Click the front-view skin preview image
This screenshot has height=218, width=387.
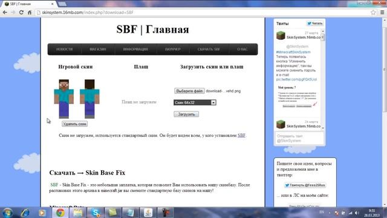64,99
